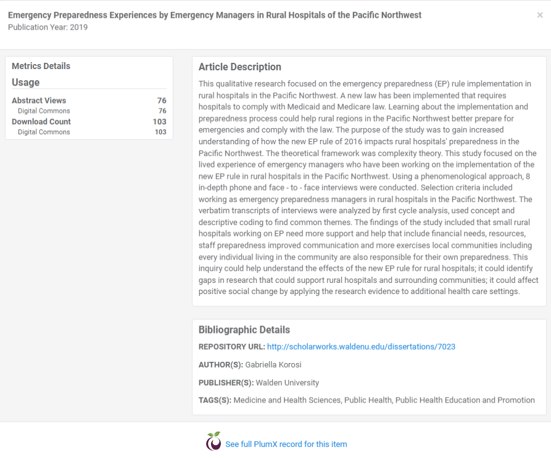Click the Publication Year 2019 text
The height and width of the screenshot is (458, 551).
[48, 27]
